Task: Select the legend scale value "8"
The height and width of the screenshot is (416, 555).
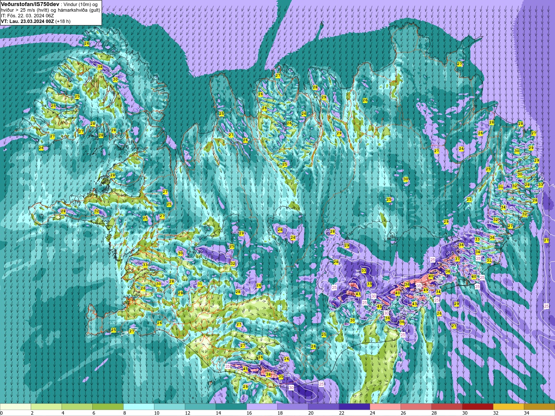Action: click(124, 413)
